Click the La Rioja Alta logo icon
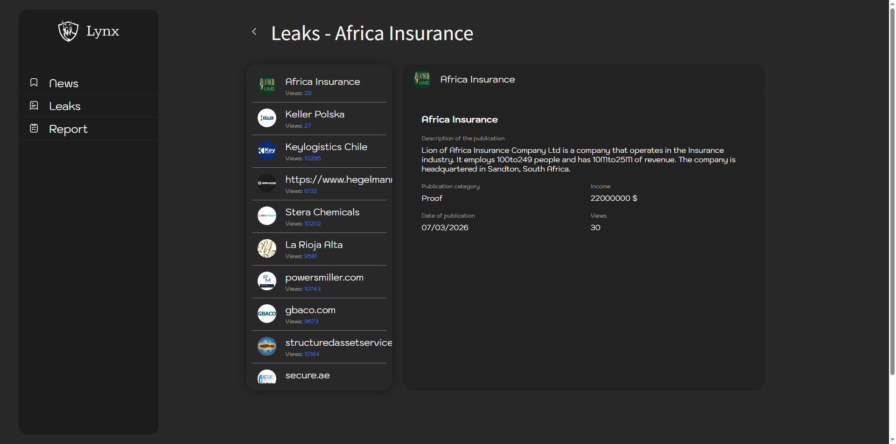Viewport: 896px width, 444px height. [x=267, y=248]
